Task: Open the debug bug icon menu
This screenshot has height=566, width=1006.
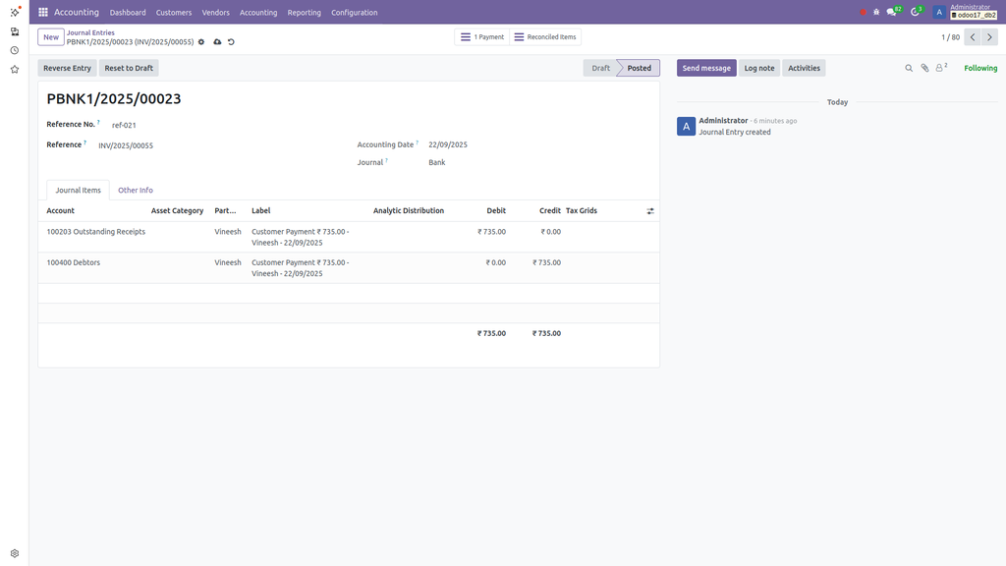Action: [x=875, y=12]
